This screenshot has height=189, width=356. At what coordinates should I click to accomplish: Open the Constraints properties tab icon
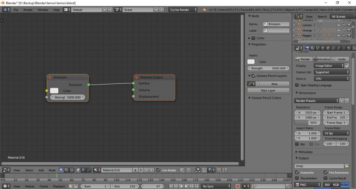(x=333, y=48)
